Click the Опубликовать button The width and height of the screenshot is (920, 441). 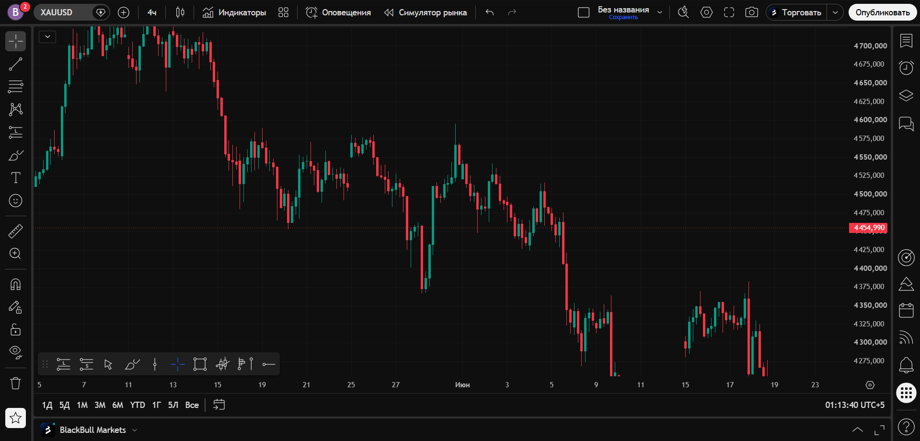pos(883,12)
